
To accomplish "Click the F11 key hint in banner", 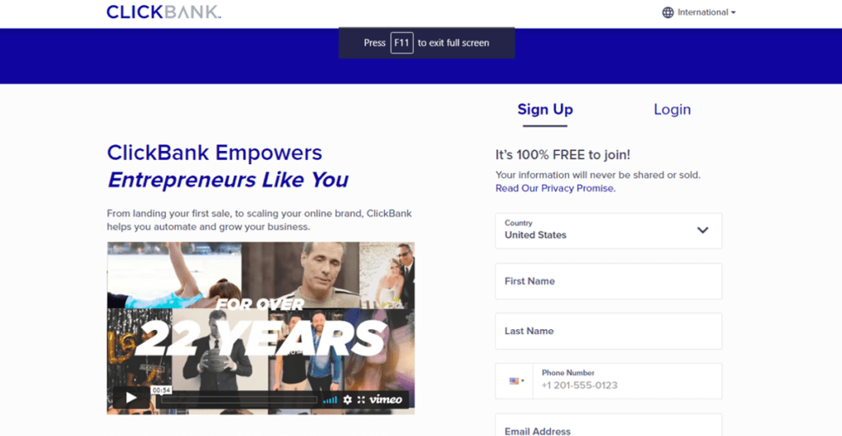I will [401, 43].
